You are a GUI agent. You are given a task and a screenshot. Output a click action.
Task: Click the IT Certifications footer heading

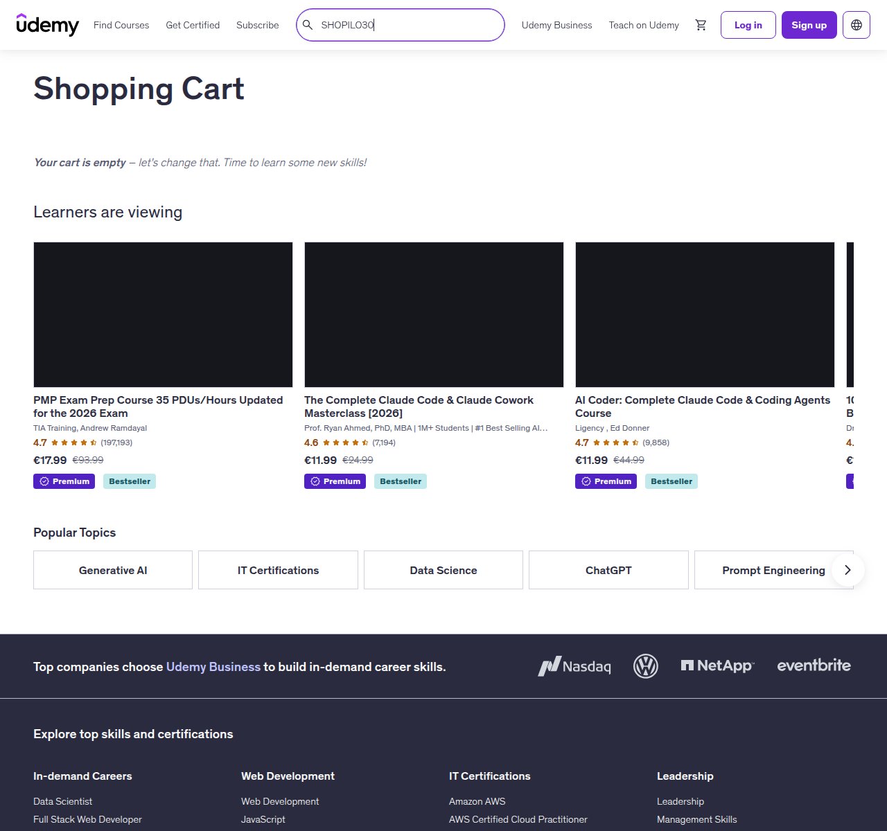[x=490, y=776]
